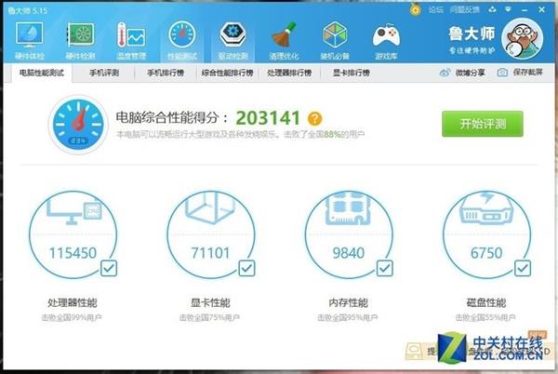Switch to the 手机评测 tab
Image resolution: width=558 pixels, height=374 pixels.
104,73
